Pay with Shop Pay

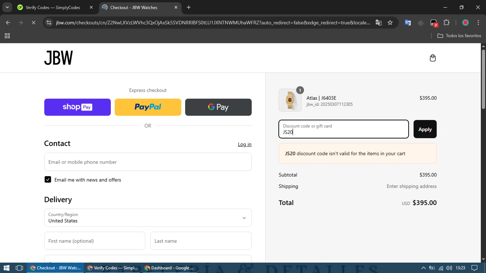click(x=77, y=107)
